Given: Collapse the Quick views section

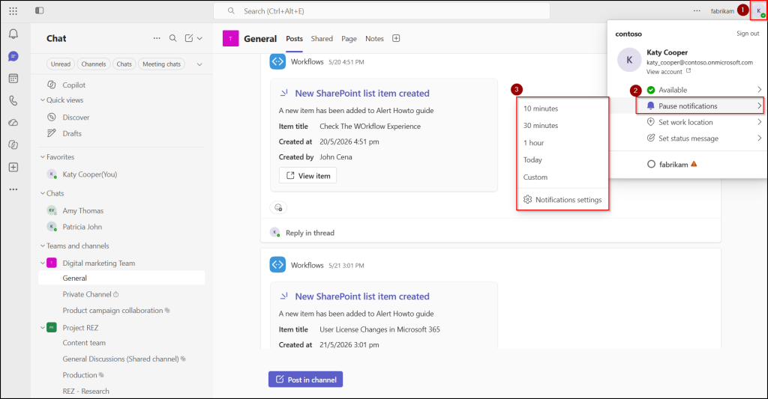Looking at the screenshot, I should coord(43,100).
